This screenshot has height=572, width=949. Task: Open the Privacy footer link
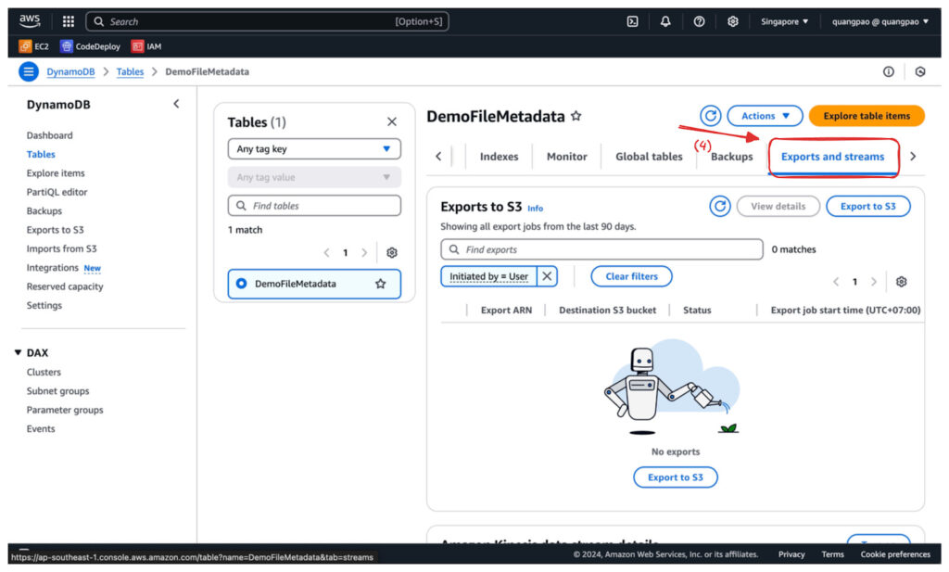click(x=791, y=553)
